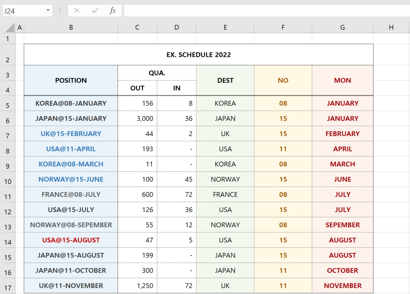Image resolution: width=410 pixels, height=294 pixels.
Task: Click the Enter checkmark formula icon
Action: point(95,11)
